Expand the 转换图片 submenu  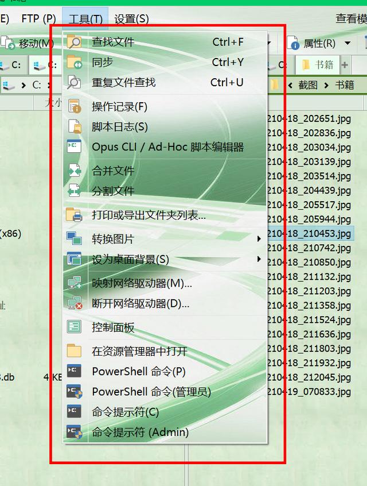pos(259,239)
